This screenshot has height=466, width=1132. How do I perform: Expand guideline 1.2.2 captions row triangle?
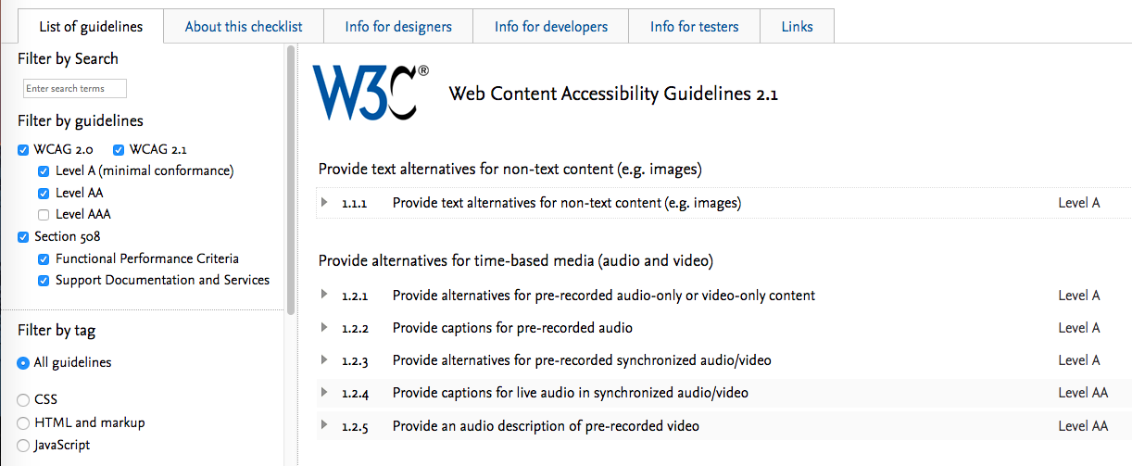pyautogui.click(x=324, y=327)
